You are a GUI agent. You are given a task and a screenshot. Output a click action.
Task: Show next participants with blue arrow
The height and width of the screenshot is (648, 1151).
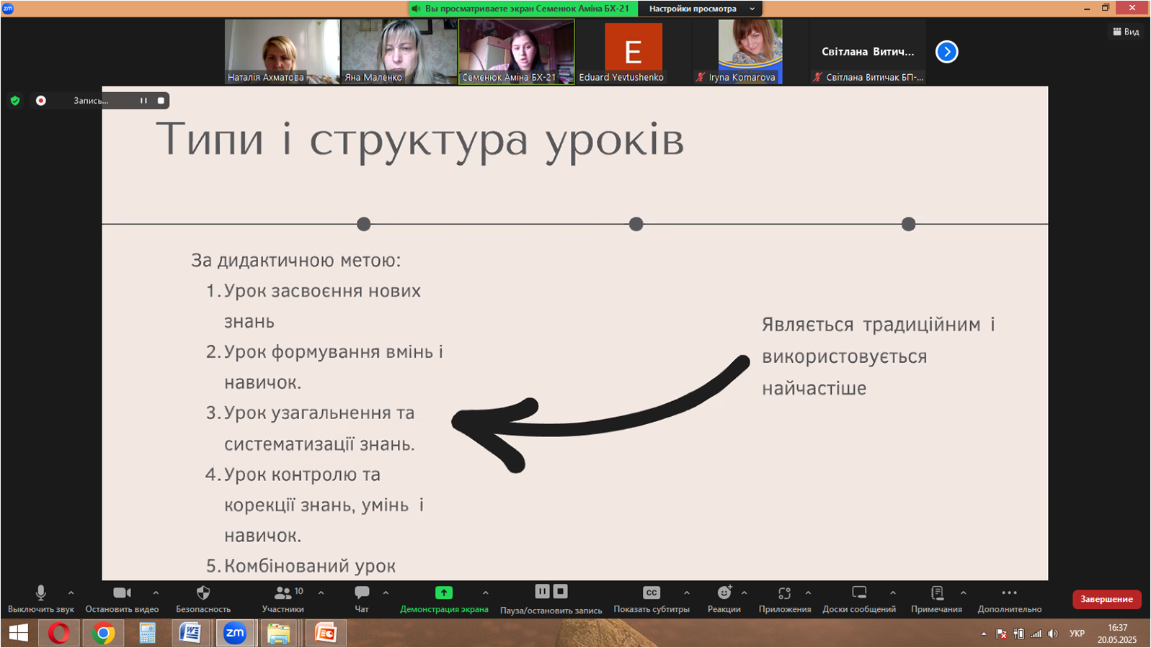point(946,52)
